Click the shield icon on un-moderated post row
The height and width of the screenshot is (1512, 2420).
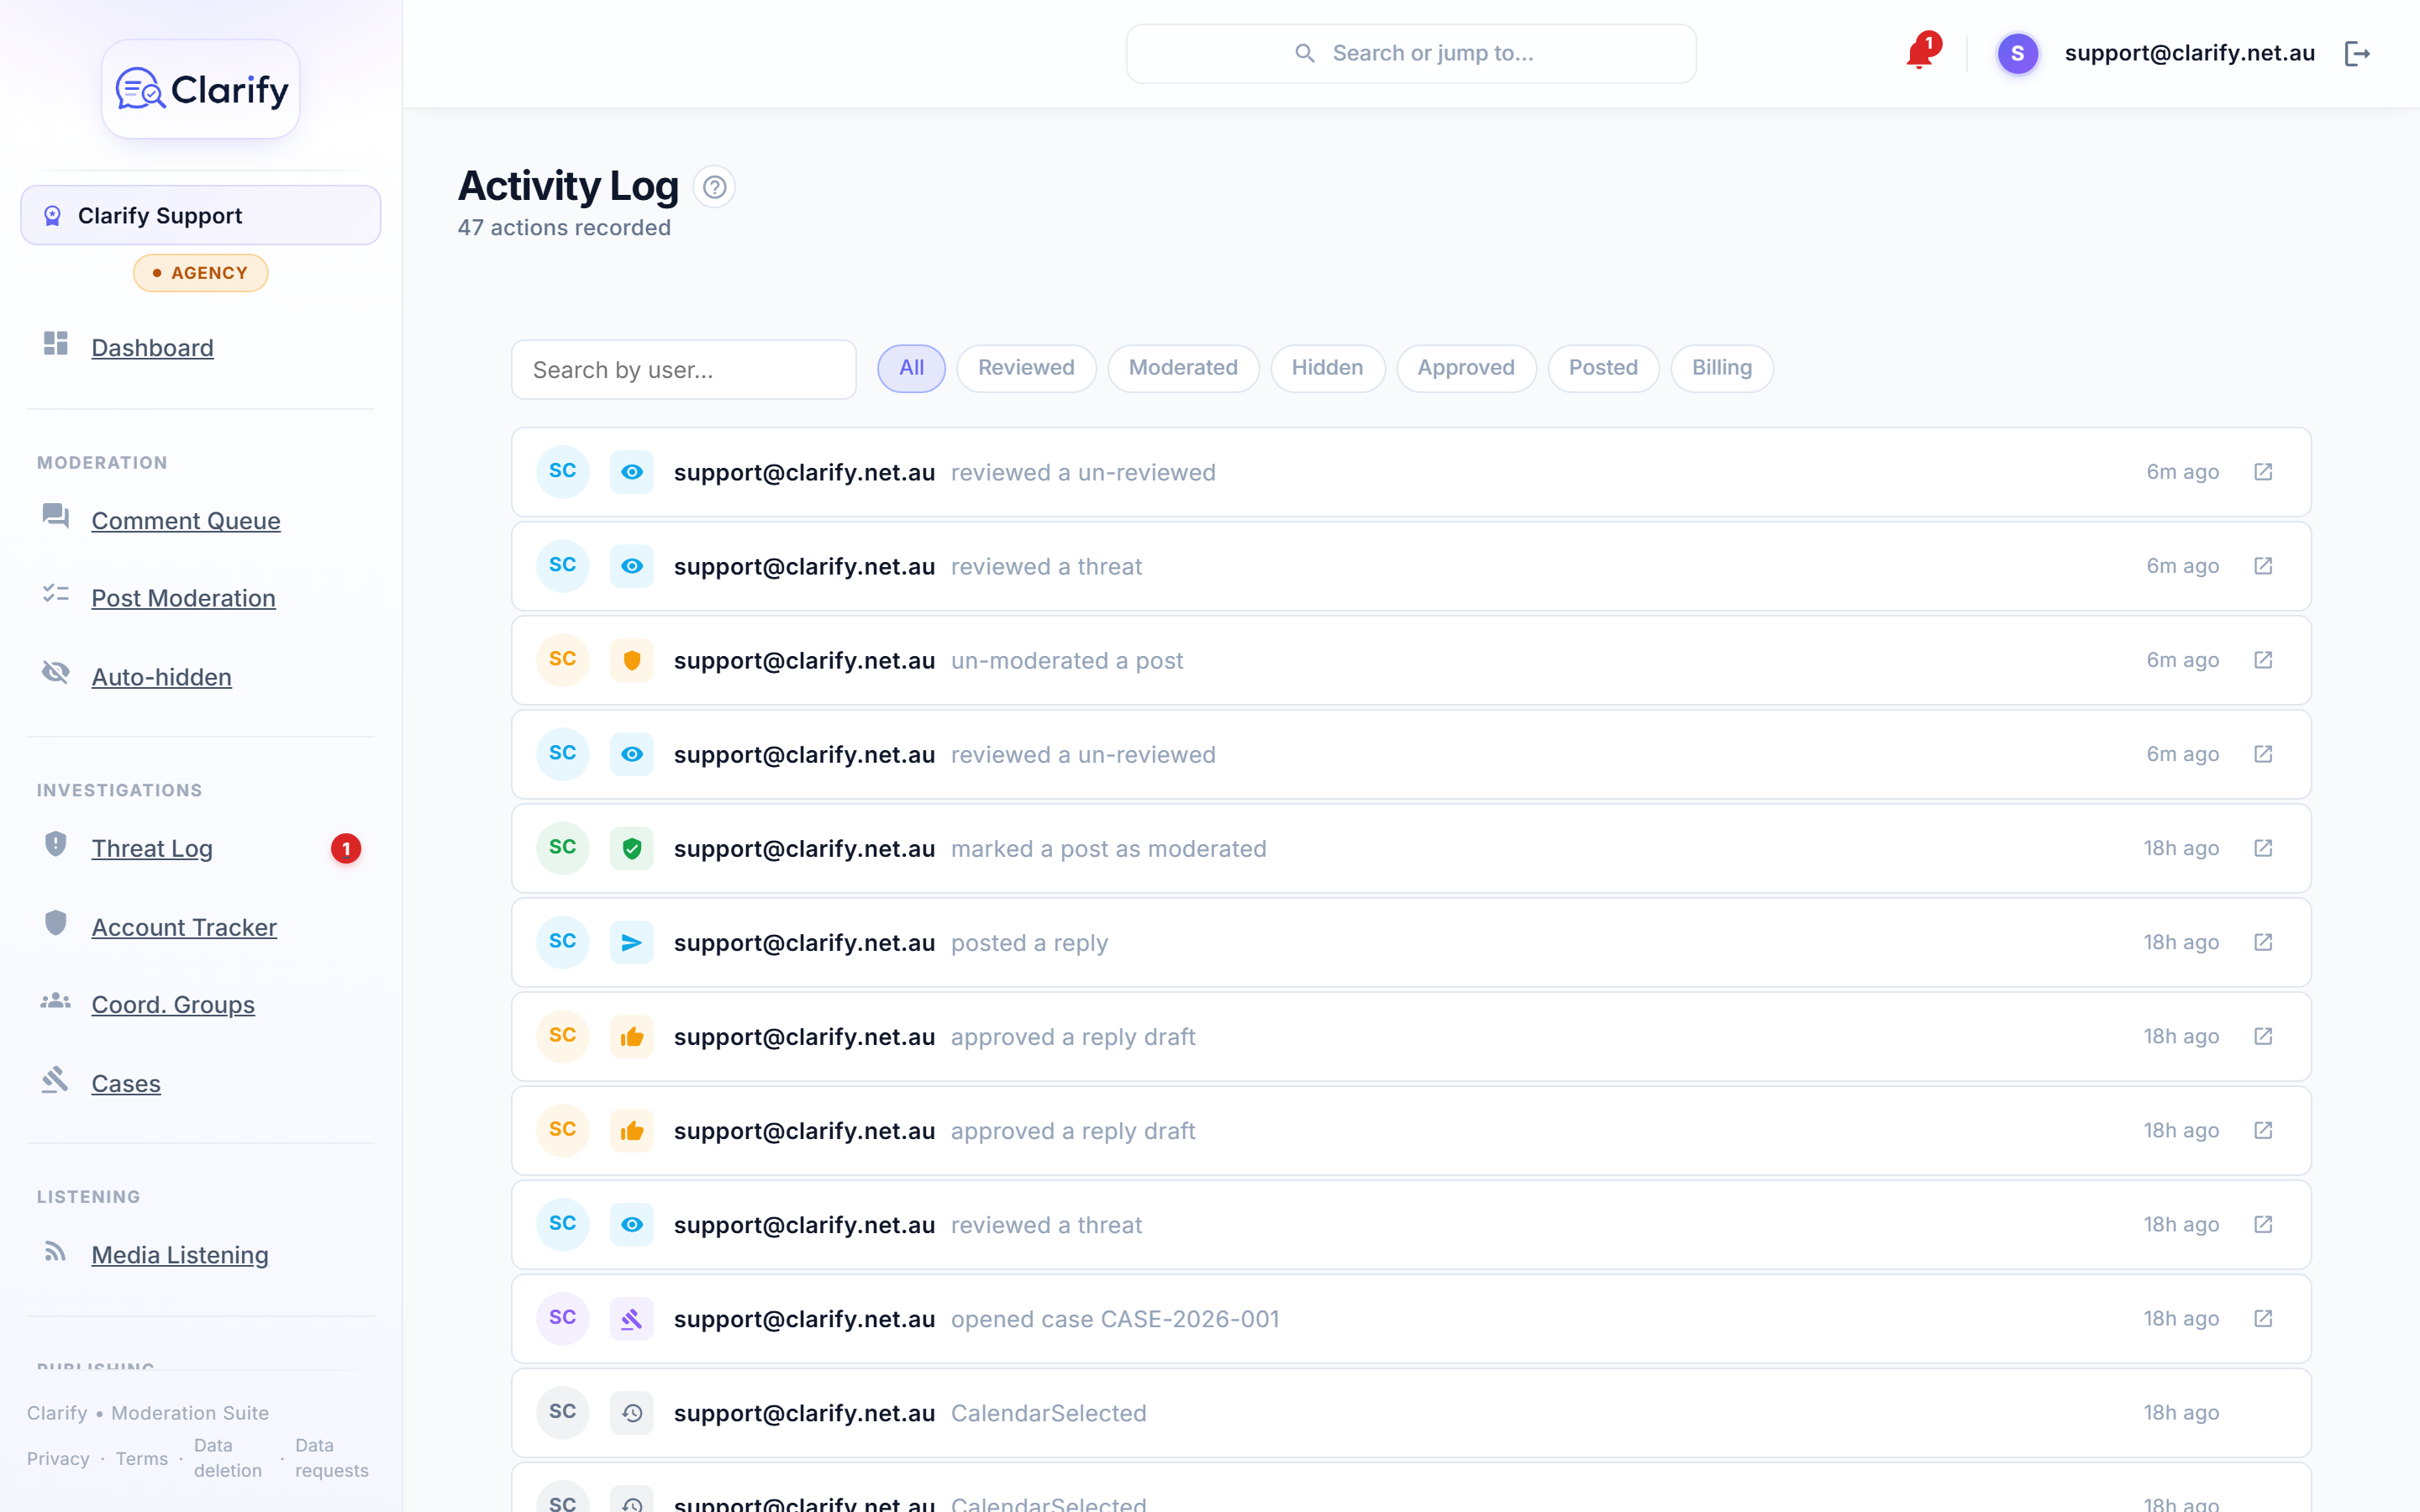(x=632, y=660)
